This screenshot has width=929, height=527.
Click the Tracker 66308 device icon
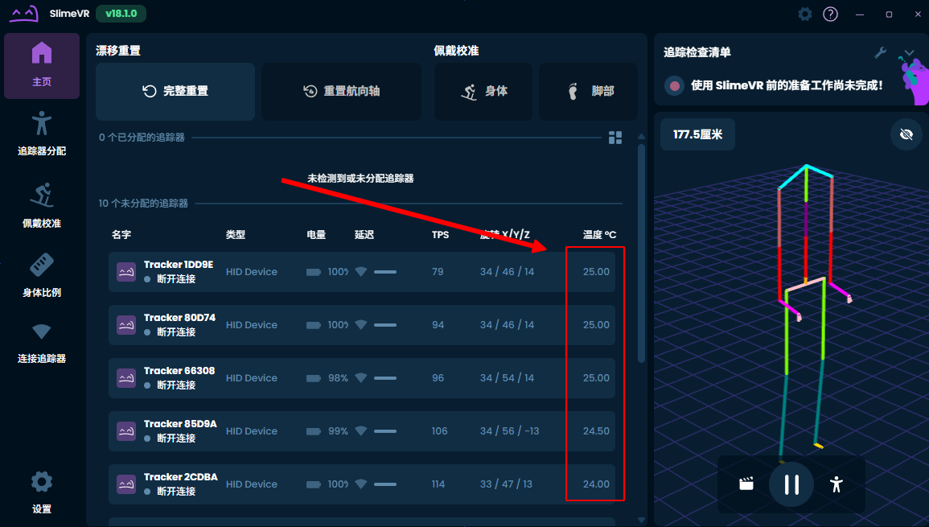[x=126, y=378]
